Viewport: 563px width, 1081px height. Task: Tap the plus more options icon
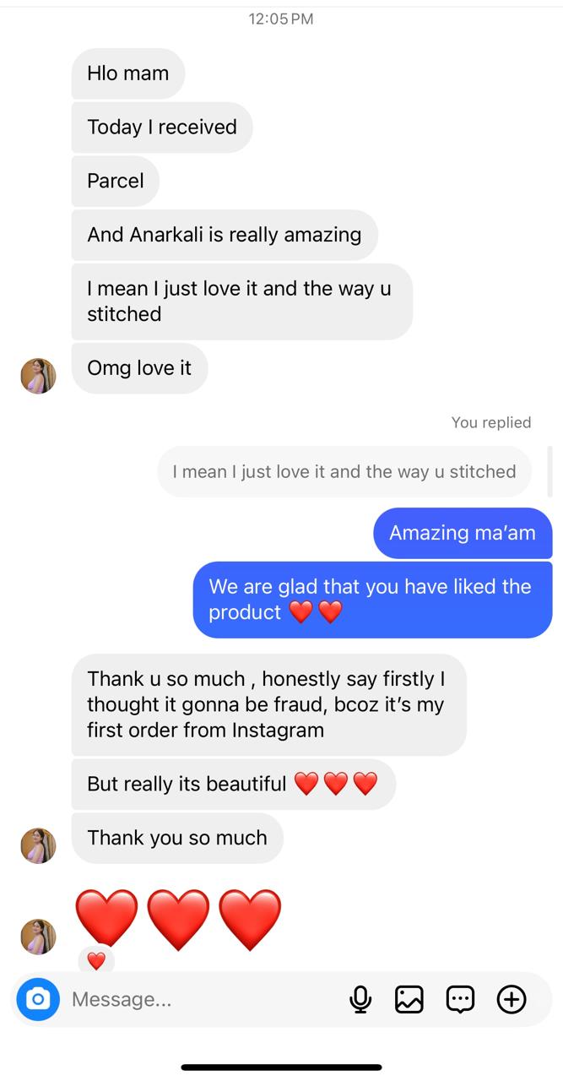click(x=512, y=999)
